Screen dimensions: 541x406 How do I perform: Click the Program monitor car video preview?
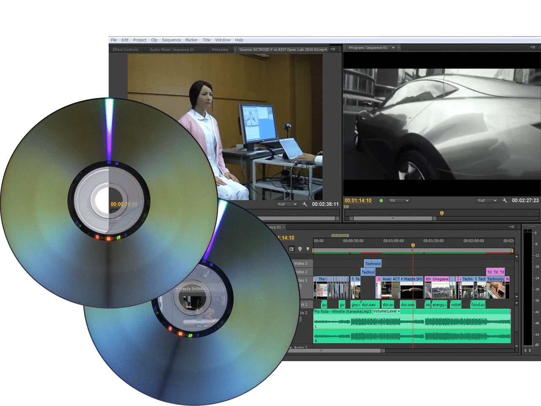(x=442, y=124)
